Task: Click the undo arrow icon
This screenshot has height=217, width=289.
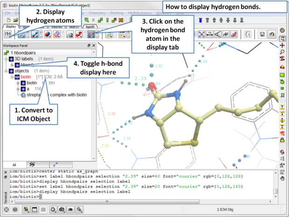Action: [272, 35]
